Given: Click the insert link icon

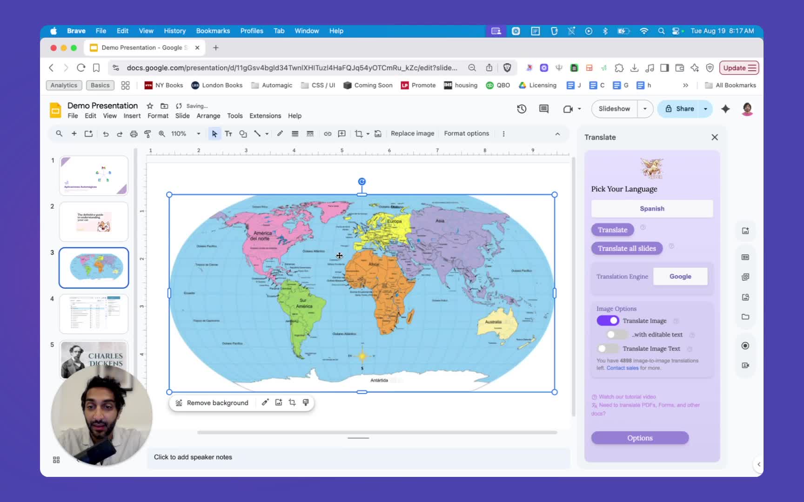Looking at the screenshot, I should point(328,134).
